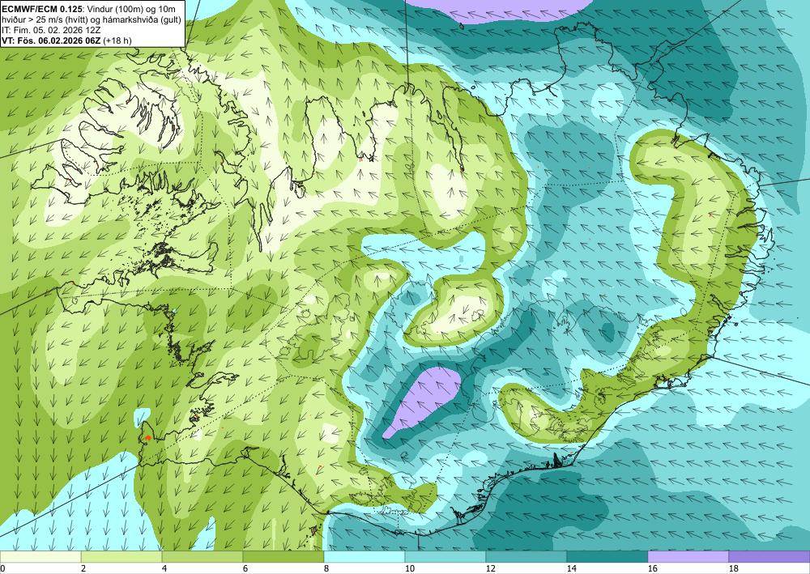Click the 0–2 m/s palest legend swatch

coord(40,556)
